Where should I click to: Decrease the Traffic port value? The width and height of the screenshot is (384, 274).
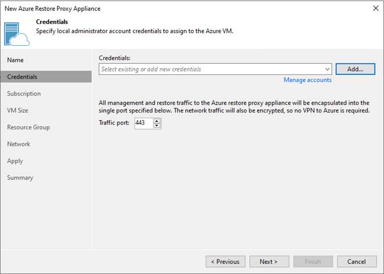pos(157,126)
